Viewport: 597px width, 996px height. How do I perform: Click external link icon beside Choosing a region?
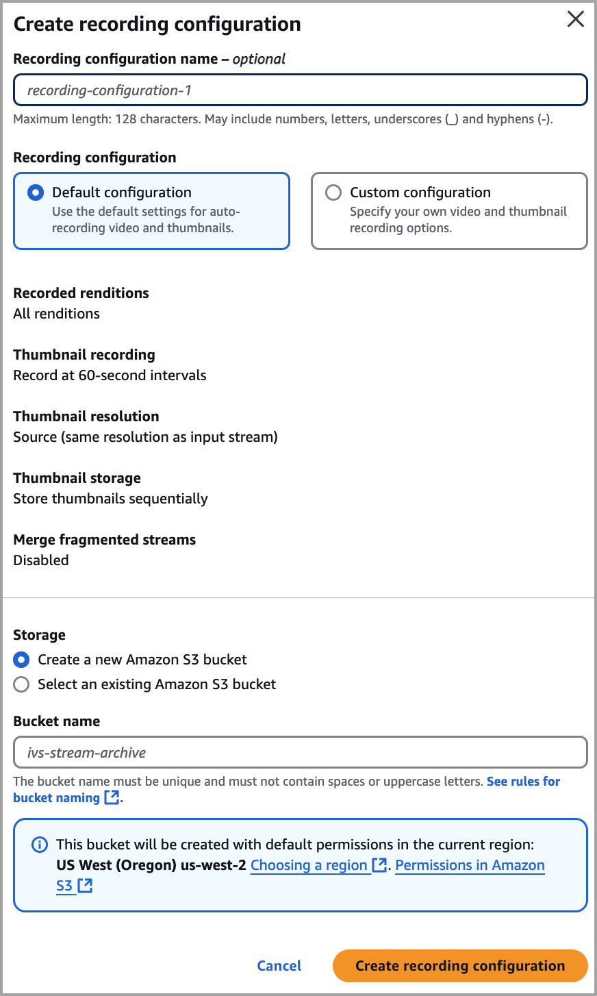(x=379, y=865)
